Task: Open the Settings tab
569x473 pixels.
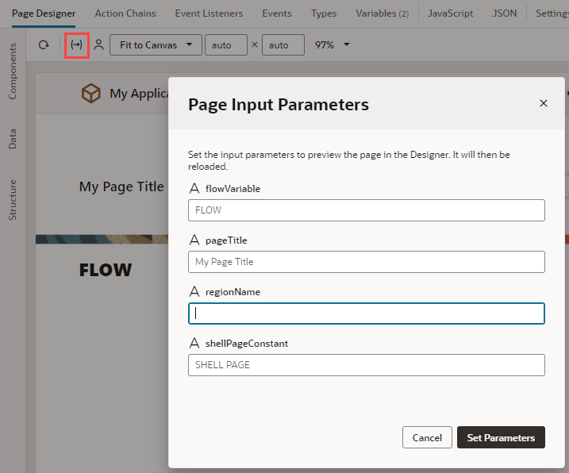Action: click(x=552, y=13)
